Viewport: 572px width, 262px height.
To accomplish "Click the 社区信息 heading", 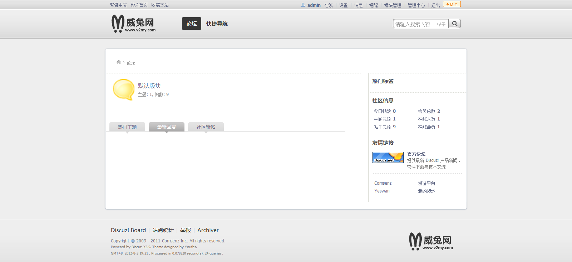I will (x=383, y=101).
